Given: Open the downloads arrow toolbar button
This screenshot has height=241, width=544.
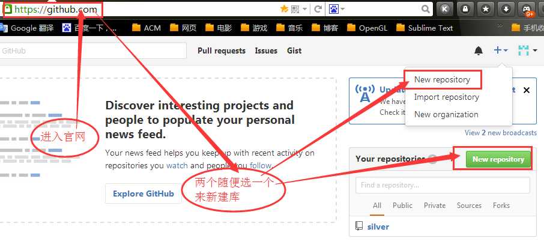Looking at the screenshot, I should [506, 10].
